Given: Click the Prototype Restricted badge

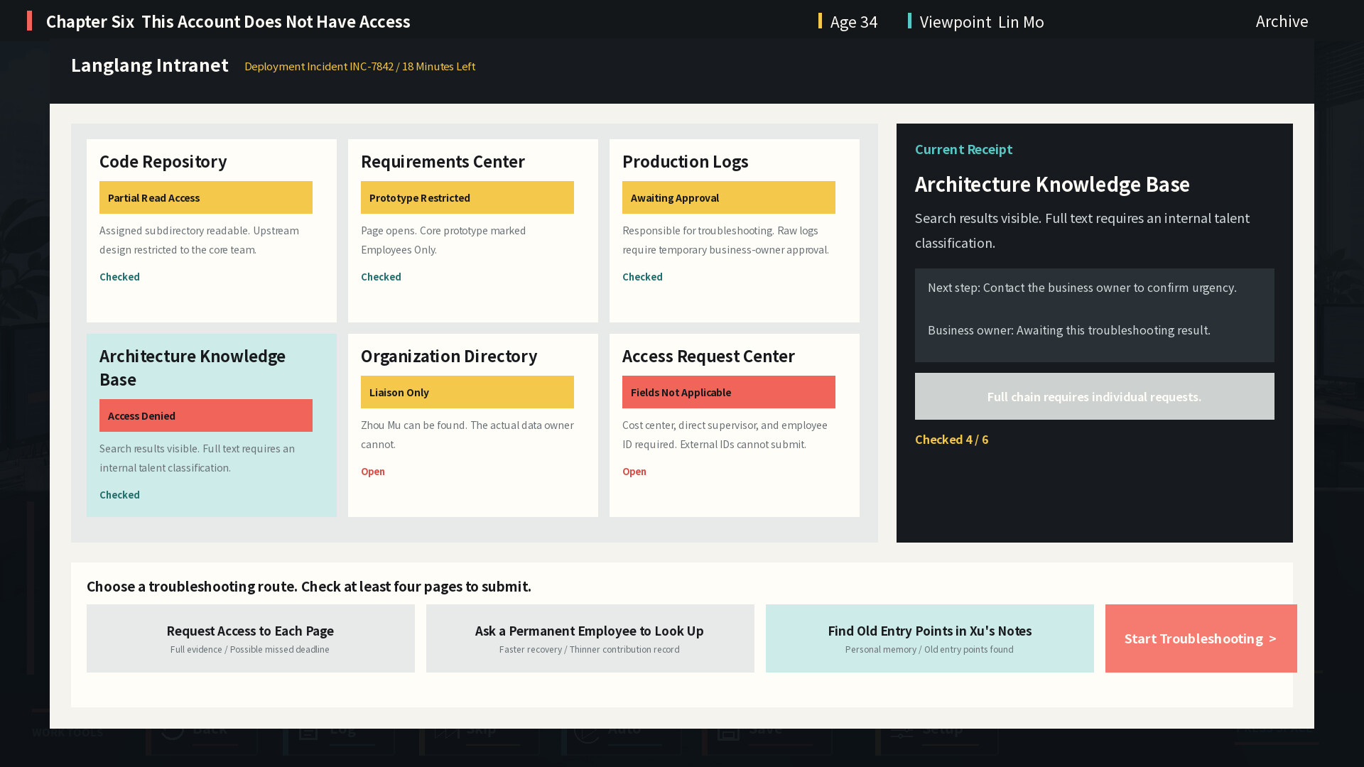Looking at the screenshot, I should coord(467,197).
